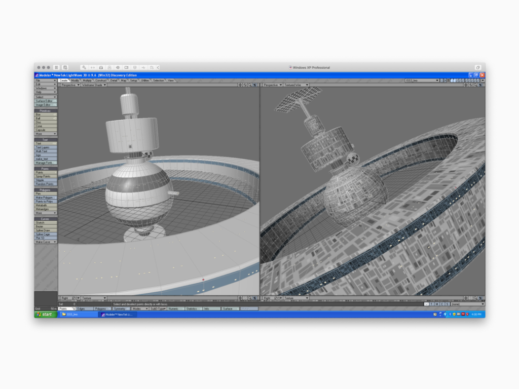Screen dimensions: 519x389
Task: Click the rotate icon in left perspective viewport
Action: (x=245, y=85)
